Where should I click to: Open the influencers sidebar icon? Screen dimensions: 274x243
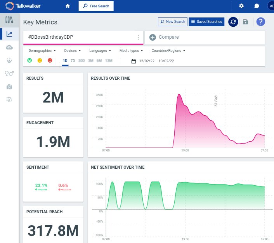(9, 60)
